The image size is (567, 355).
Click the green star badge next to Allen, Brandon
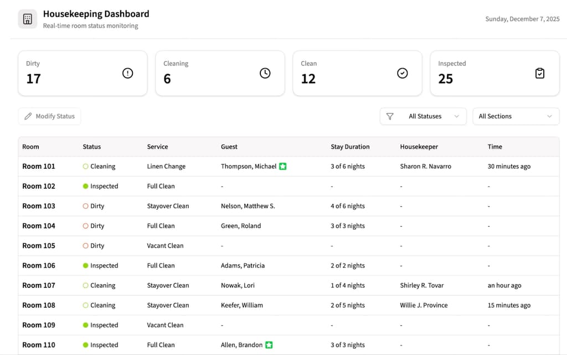click(269, 344)
